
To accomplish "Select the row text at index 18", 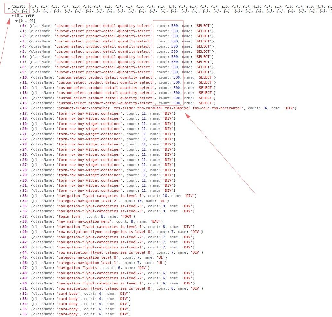I will pos(99,119).
